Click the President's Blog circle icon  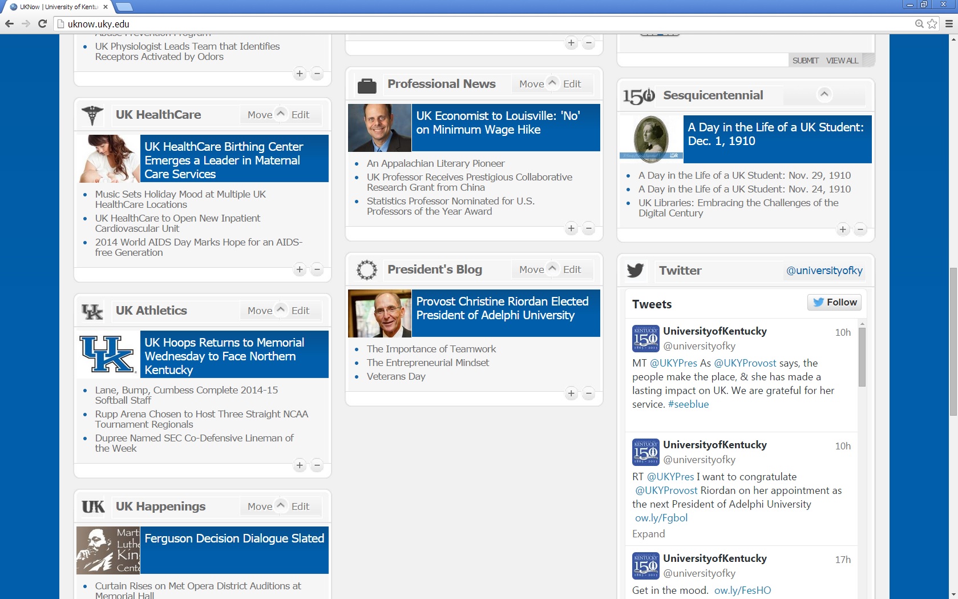click(367, 270)
